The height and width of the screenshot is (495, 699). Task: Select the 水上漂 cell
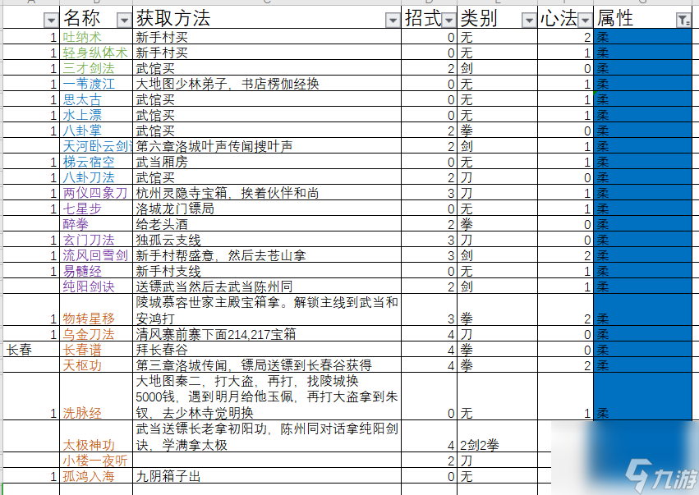point(96,115)
